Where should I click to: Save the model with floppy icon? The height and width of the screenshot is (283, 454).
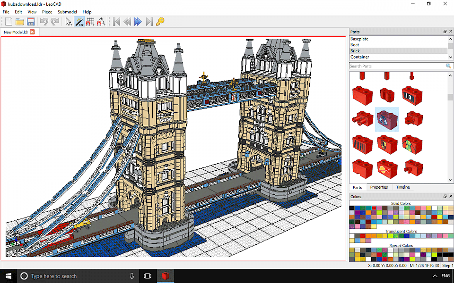(x=31, y=22)
